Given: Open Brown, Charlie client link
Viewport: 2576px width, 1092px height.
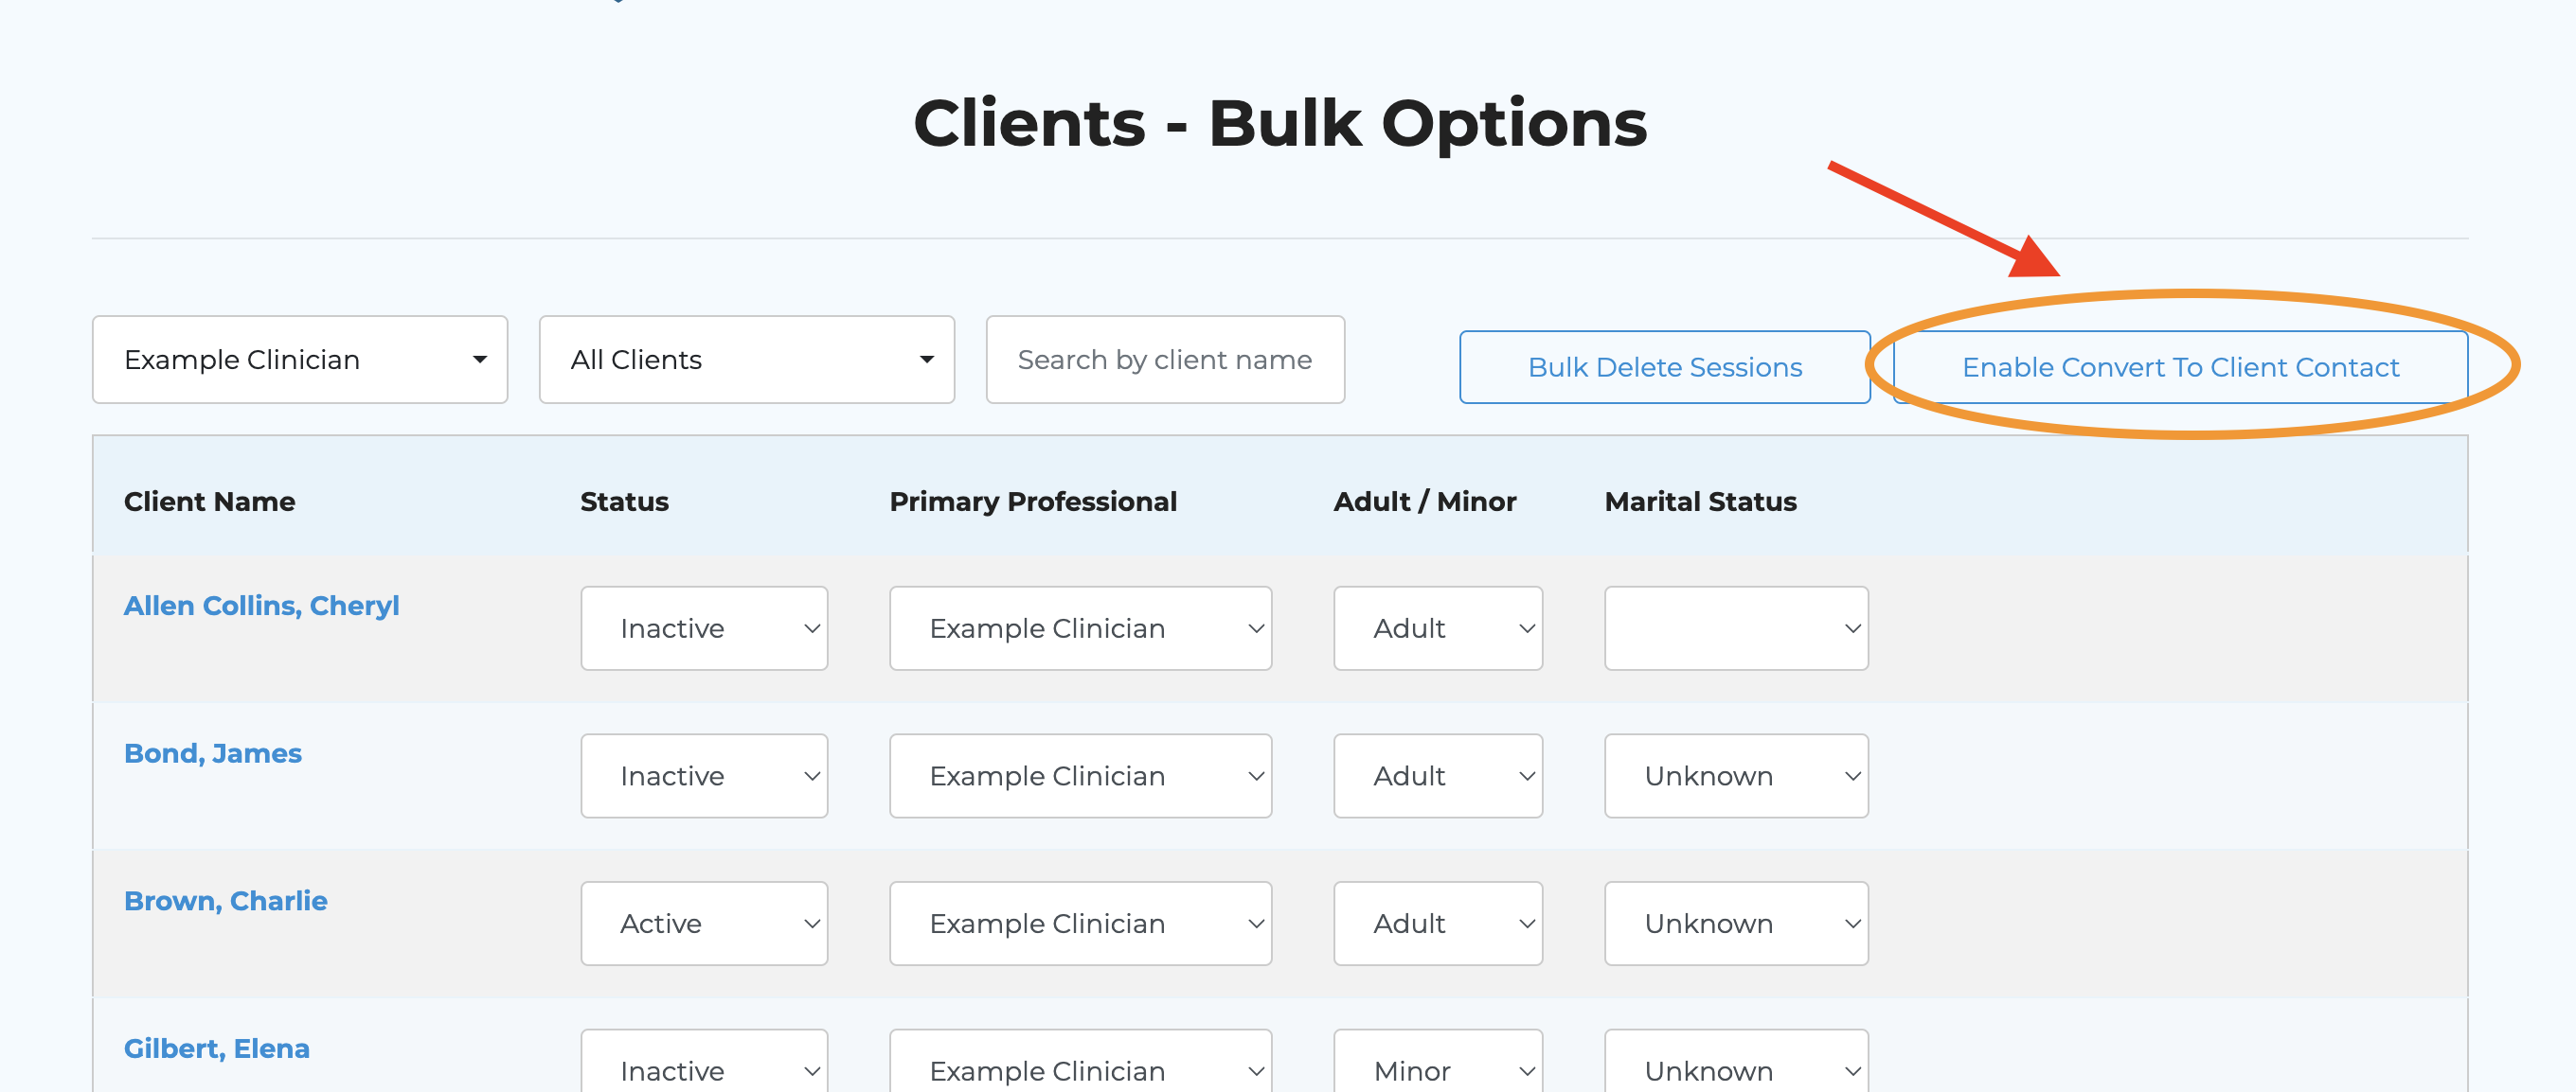Looking at the screenshot, I should pos(225,900).
